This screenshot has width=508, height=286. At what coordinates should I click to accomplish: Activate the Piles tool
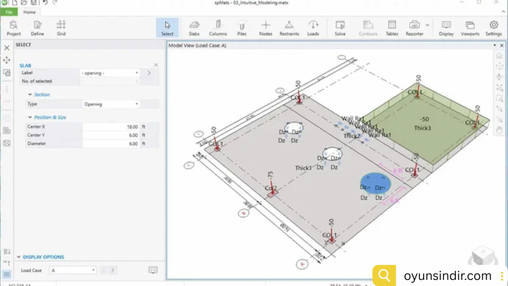pyautogui.click(x=242, y=27)
